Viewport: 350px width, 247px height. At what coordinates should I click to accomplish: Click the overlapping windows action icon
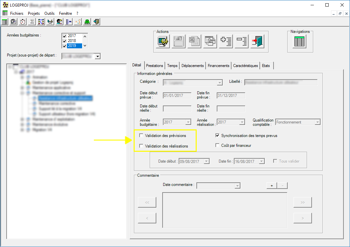tap(210, 41)
